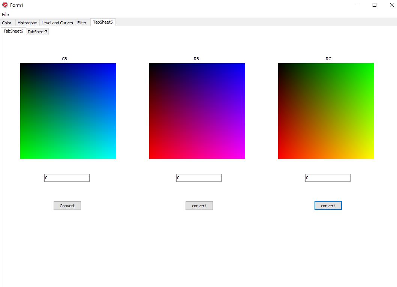Switch to the TabSheet7 sub-tab
The width and height of the screenshot is (397, 287).
click(37, 32)
